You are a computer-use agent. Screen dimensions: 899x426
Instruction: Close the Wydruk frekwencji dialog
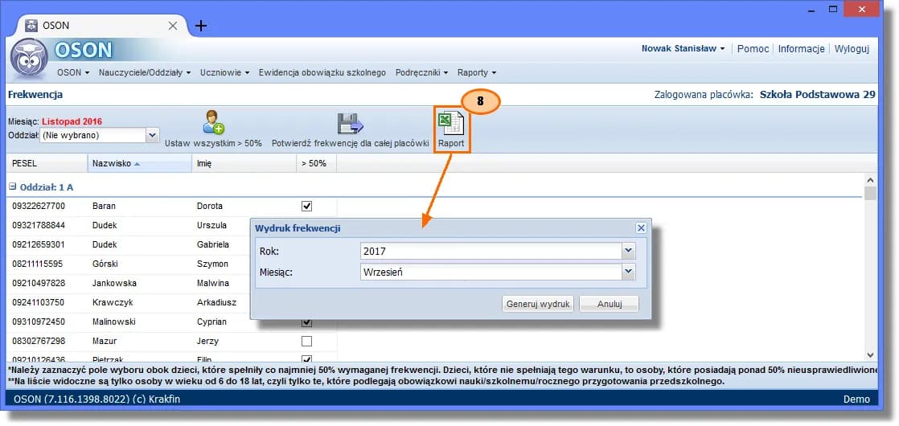coord(641,228)
